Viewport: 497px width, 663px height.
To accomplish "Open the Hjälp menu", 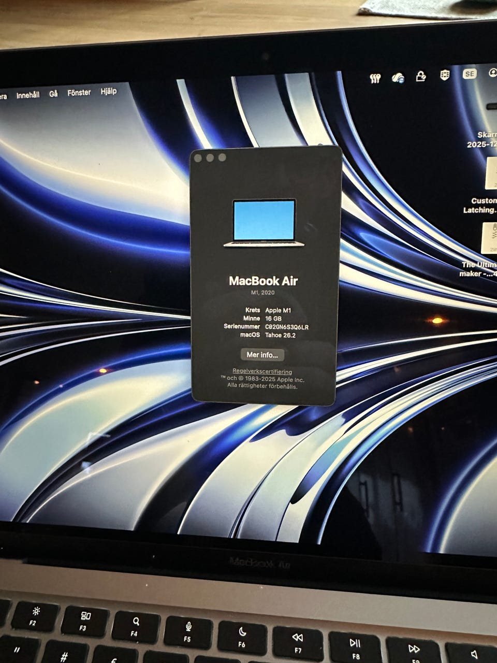I will click(x=108, y=91).
